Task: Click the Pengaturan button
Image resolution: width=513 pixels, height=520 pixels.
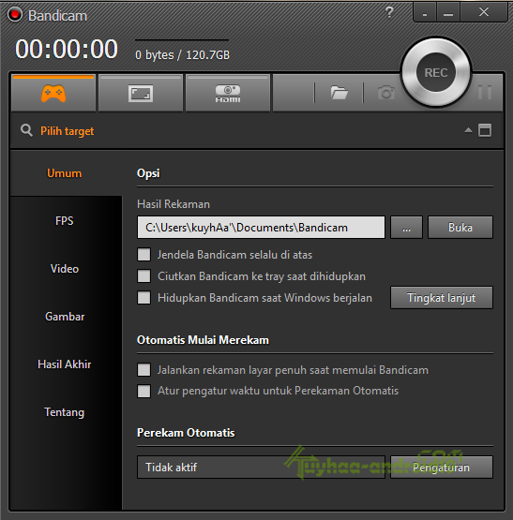Action: pyautogui.click(x=442, y=468)
